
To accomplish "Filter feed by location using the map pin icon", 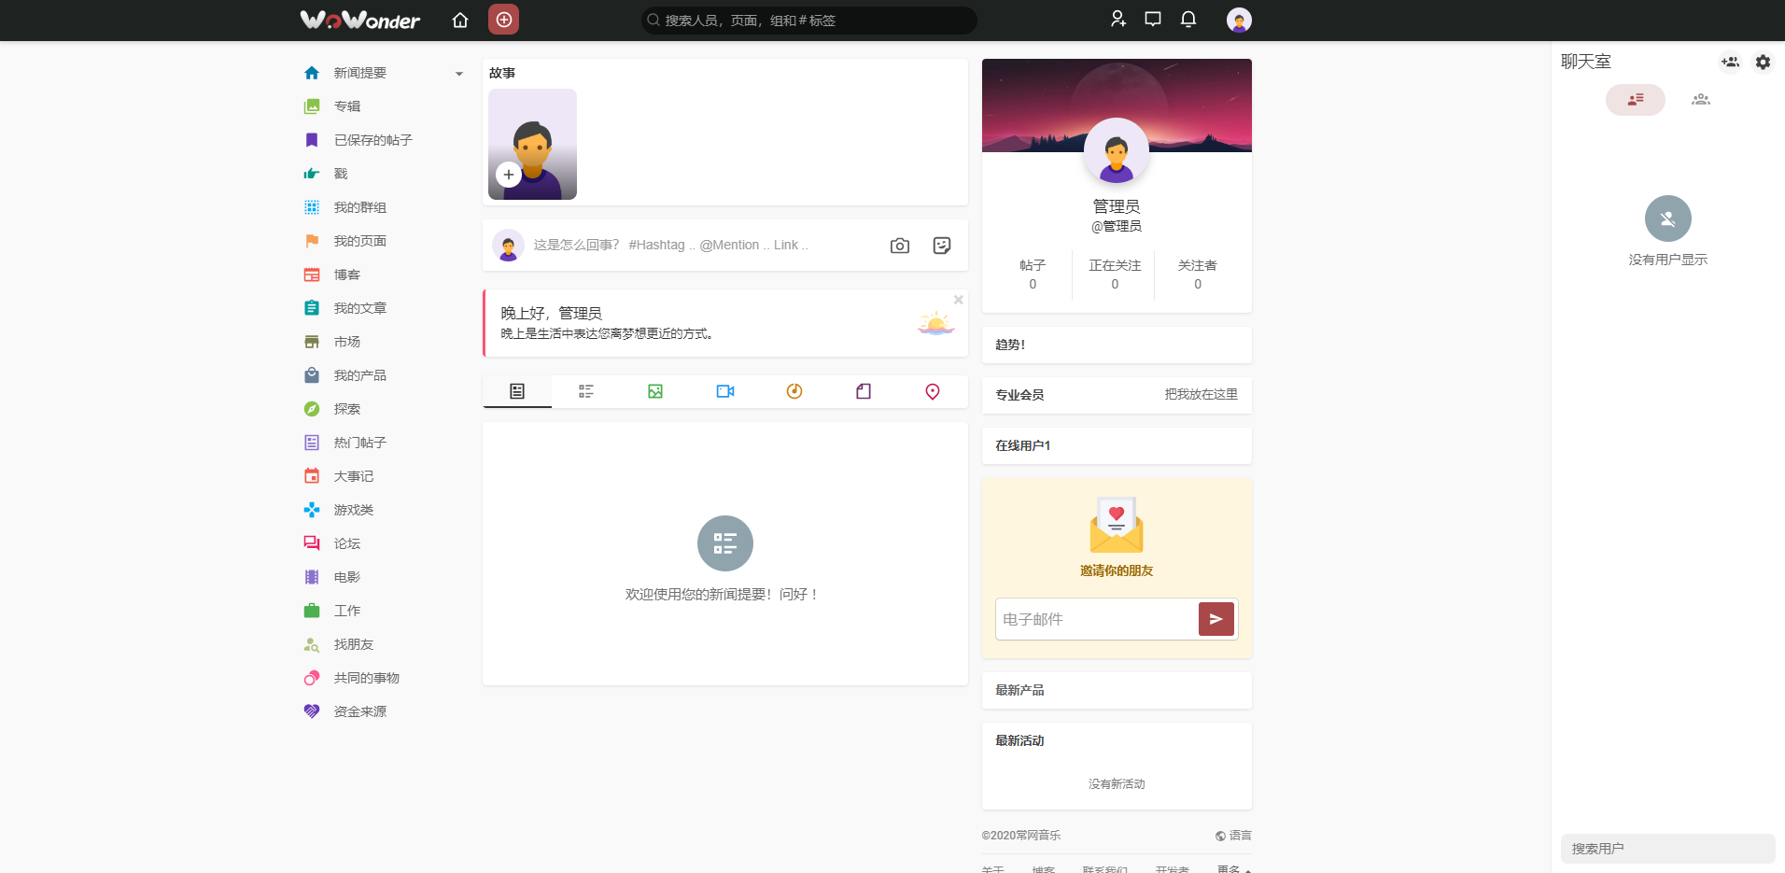I will [931, 391].
